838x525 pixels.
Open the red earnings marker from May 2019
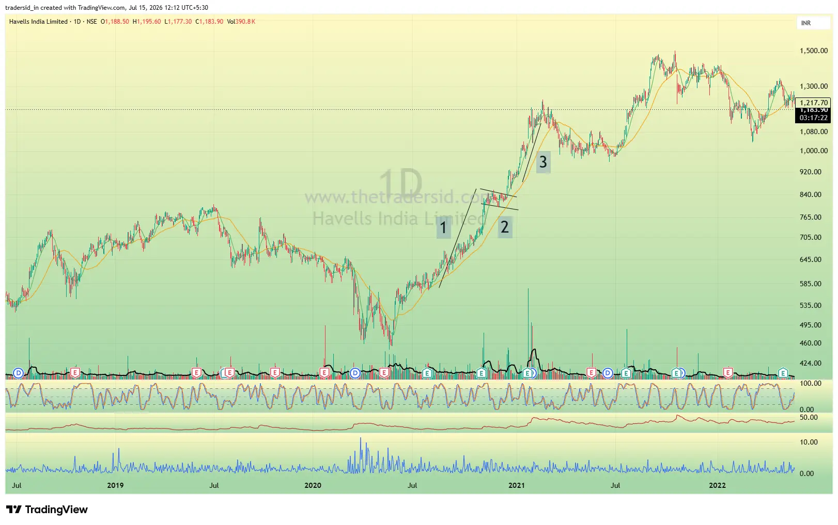(196, 372)
